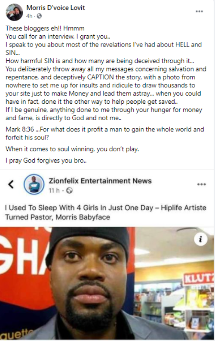Image resolution: width=215 pixels, height=341 pixels.
Task: Open Morris D'voice Lovit's profile picture
Action: coord(14,12)
